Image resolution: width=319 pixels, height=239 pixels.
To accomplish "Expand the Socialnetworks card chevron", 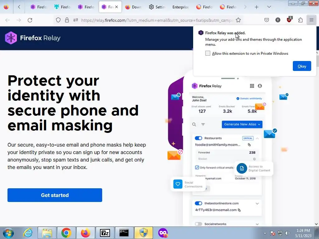I will coord(257,224).
